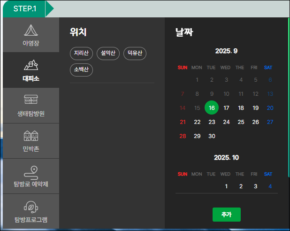
Task: Pick Saturday September 20
Action: point(270,108)
